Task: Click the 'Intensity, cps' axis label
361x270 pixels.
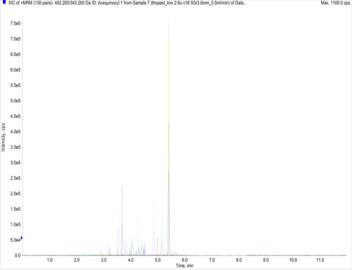Action: click(3, 138)
